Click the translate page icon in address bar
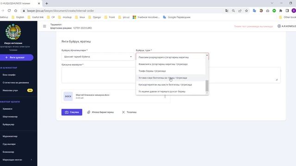The width and height of the screenshot is (296, 166). [x=227, y=11]
